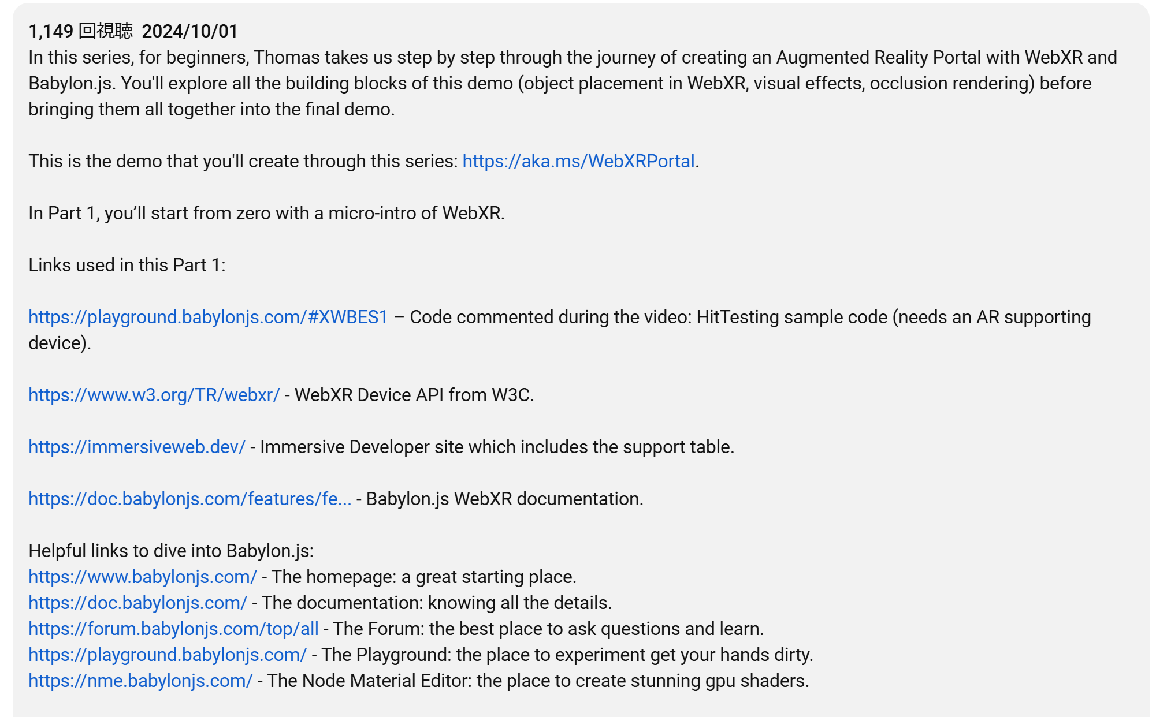Open the nme.babylonjs.com Node Material Editor link
Image resolution: width=1156 pixels, height=717 pixels.
click(x=140, y=681)
